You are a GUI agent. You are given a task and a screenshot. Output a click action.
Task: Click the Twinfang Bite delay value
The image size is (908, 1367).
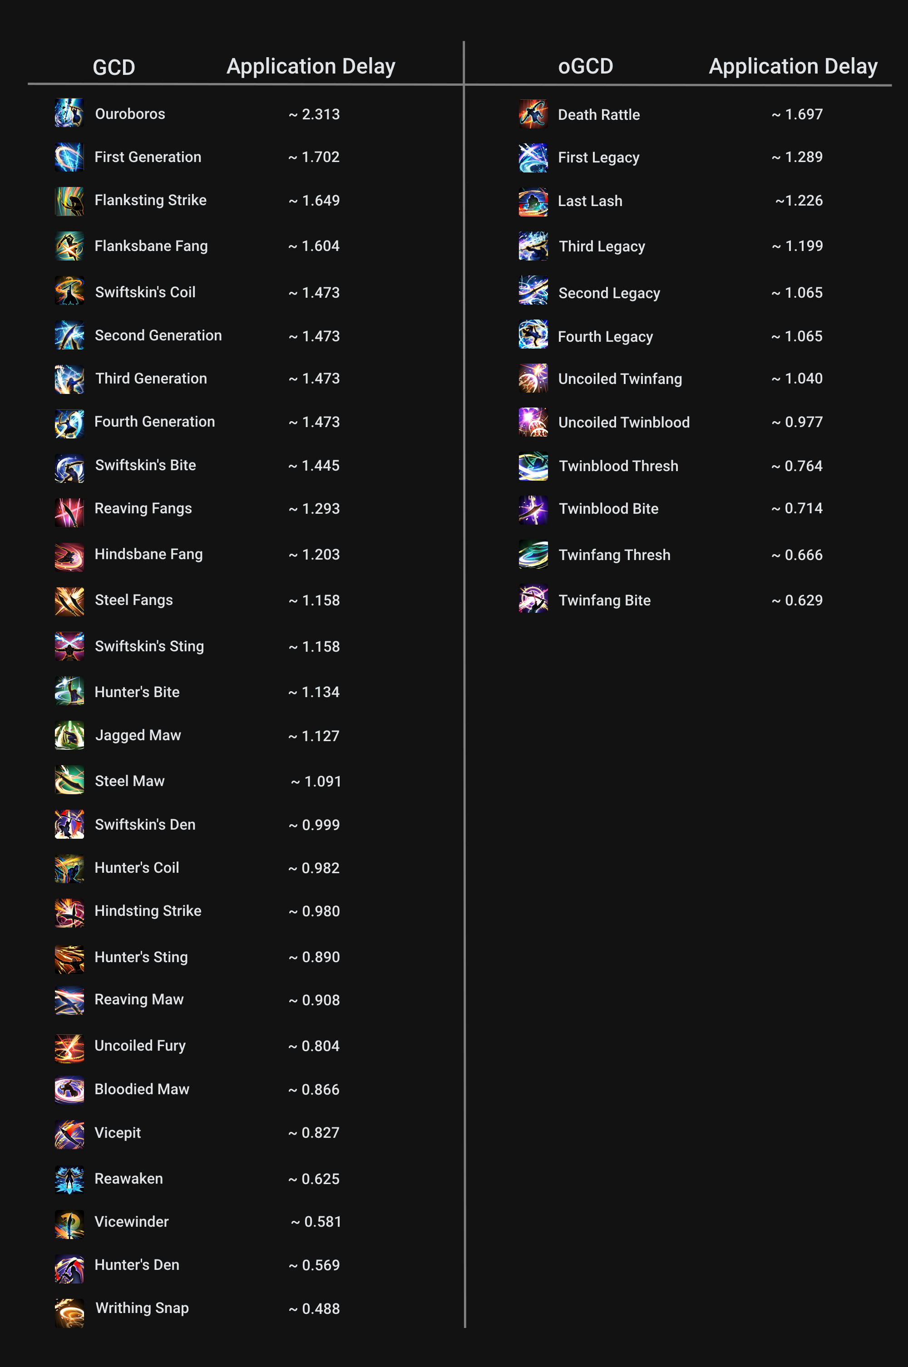point(797,600)
